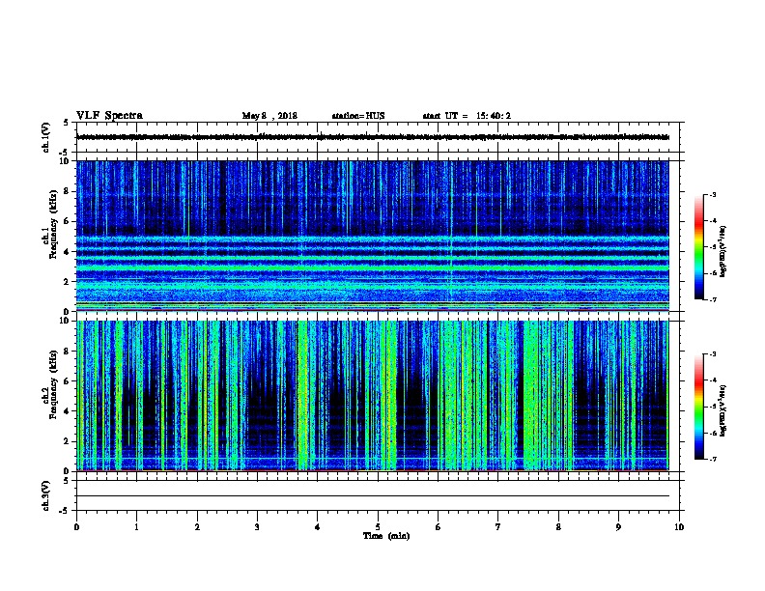Click the bright green 3 kHz band in ch.1 spectrogram
Viewport: 765px width, 591px height.
click(x=373, y=268)
